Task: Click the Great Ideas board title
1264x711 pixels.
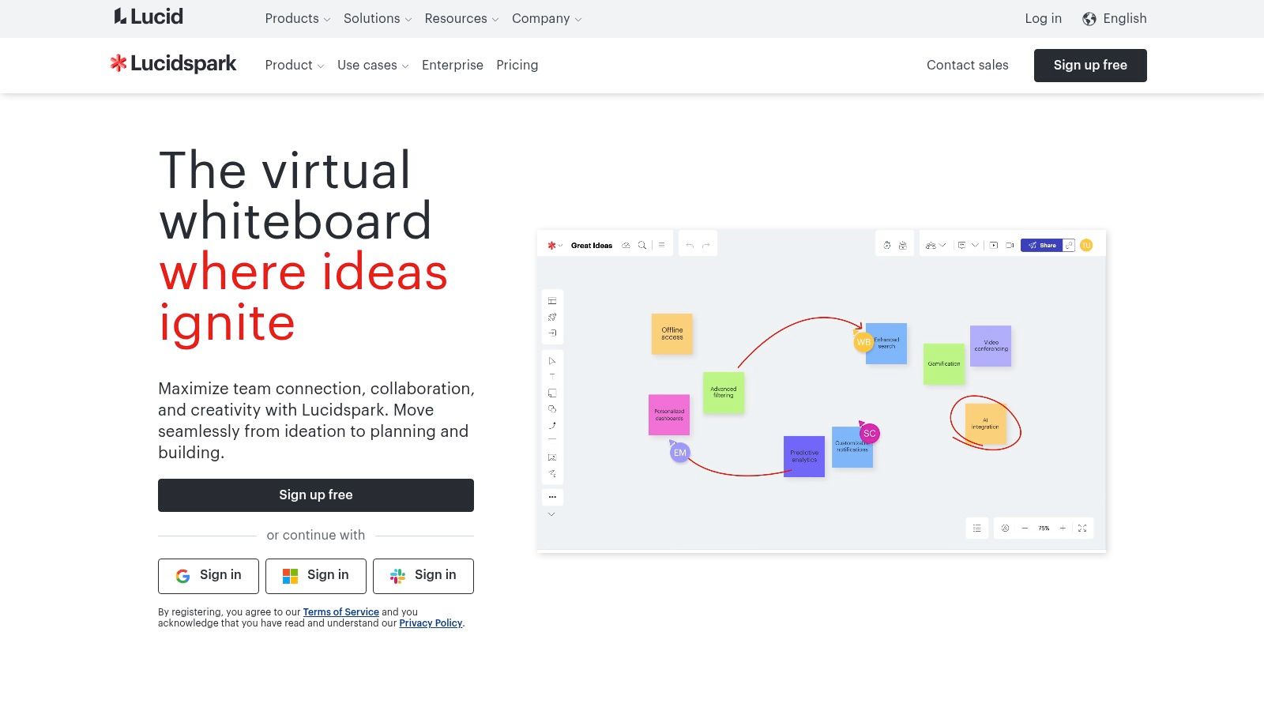Action: [592, 245]
